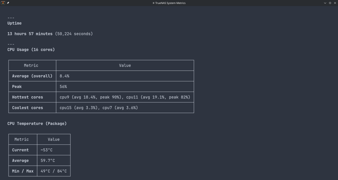Close the TrueNAS System Metrics window
Image resolution: width=338 pixels, height=180 pixels.
click(x=334, y=3)
